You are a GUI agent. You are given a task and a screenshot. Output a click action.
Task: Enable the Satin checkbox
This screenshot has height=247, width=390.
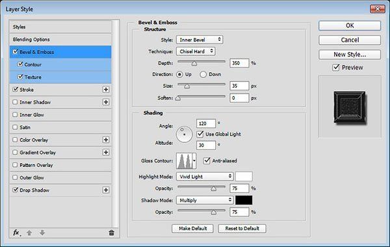tap(15, 127)
